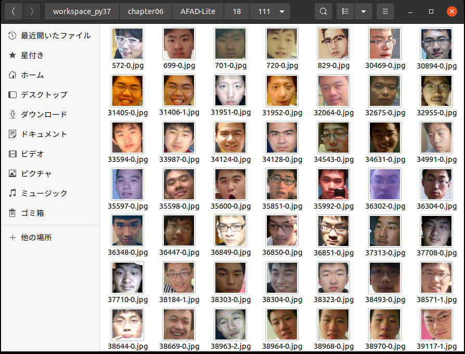Image resolution: width=465 pixels, height=354 pixels.
Task: Maximize the file manager window
Action: coord(431,11)
